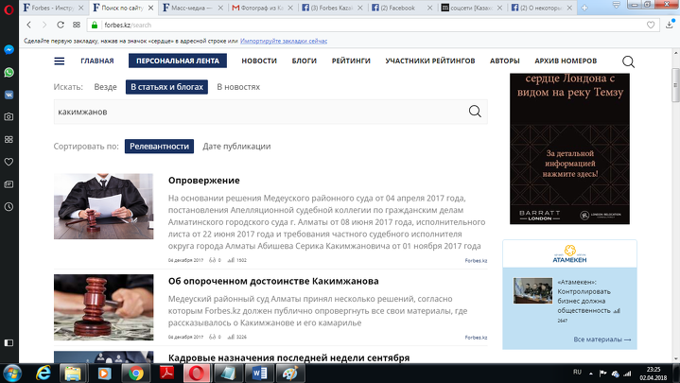This screenshot has height=383, width=680.
Task: Select search scope 'Везде'
Action: (x=105, y=87)
